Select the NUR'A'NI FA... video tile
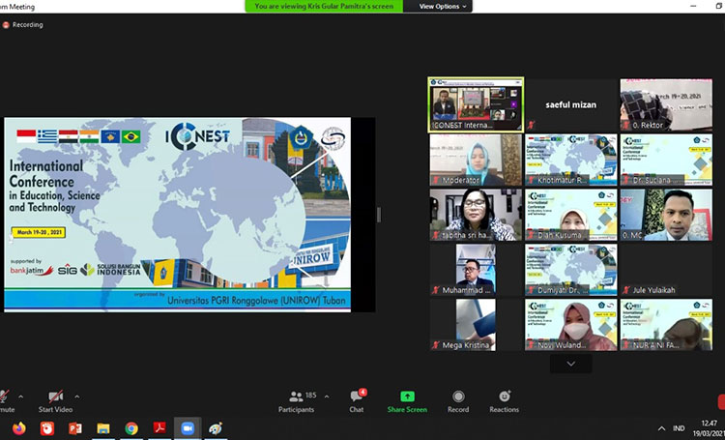Image resolution: width=725 pixels, height=440 pixels. pos(666,325)
